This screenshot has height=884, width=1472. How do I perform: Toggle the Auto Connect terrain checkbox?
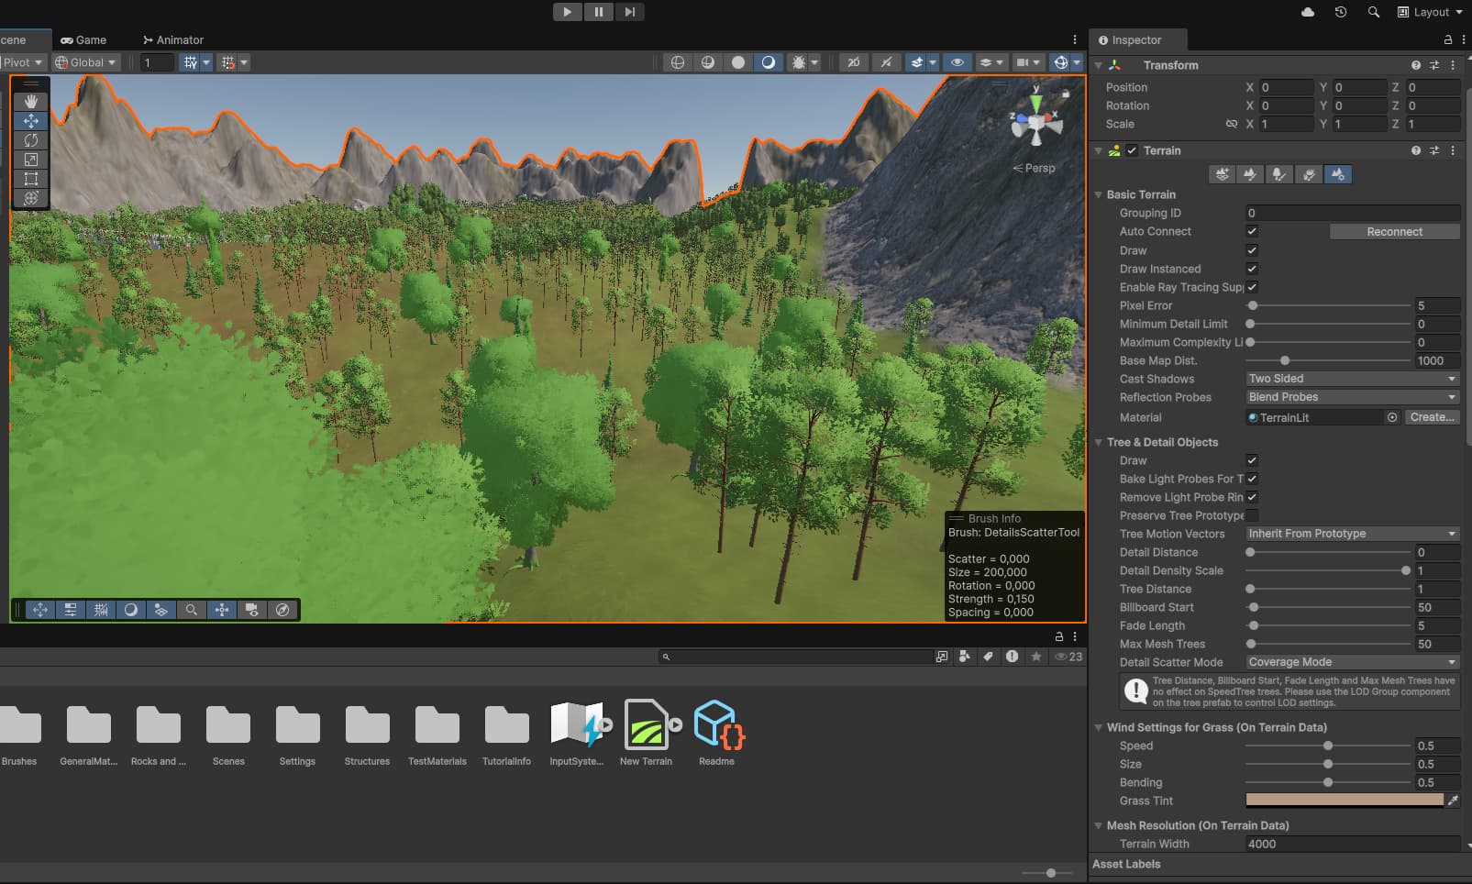(1251, 231)
